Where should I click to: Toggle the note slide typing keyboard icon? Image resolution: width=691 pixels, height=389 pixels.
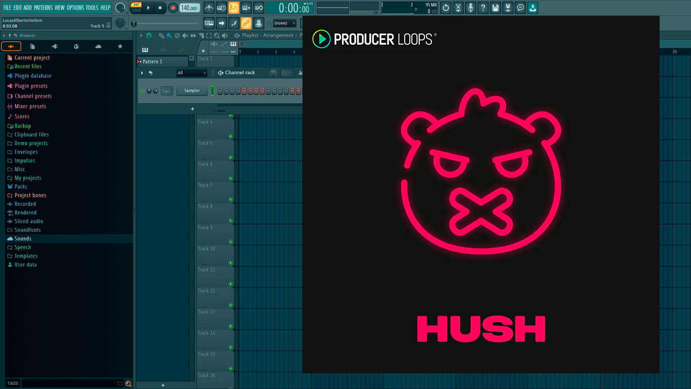(234, 23)
